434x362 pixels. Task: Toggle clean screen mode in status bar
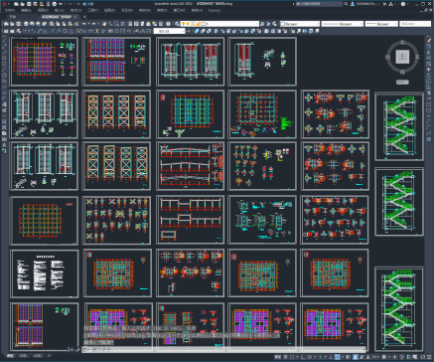click(x=424, y=357)
